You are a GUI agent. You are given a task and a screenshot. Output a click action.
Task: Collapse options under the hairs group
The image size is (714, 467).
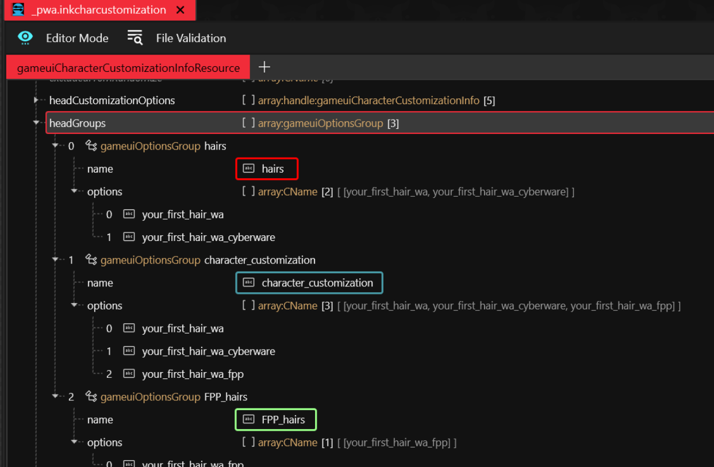pos(75,192)
